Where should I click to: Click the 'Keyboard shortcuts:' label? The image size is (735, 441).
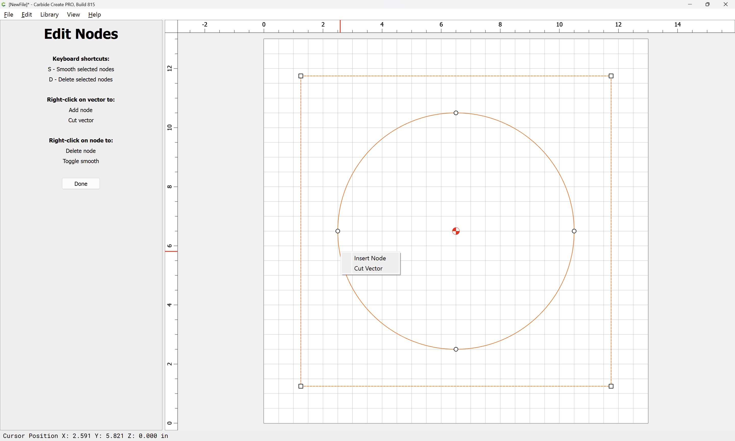tap(81, 59)
